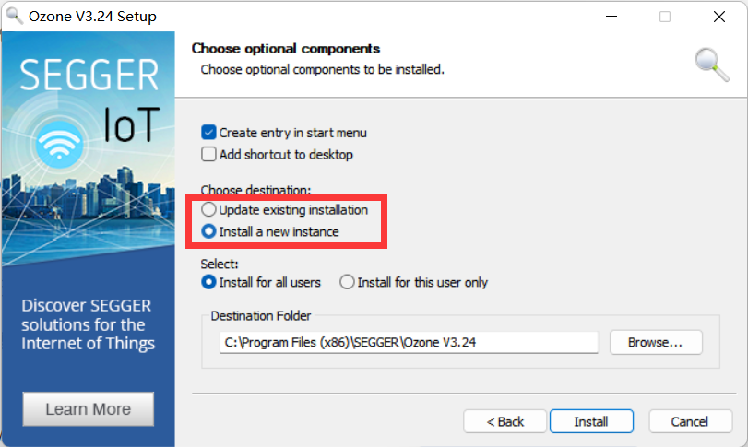This screenshot has width=748, height=447.
Task: Choose Install a new instance option
Action: pos(208,231)
